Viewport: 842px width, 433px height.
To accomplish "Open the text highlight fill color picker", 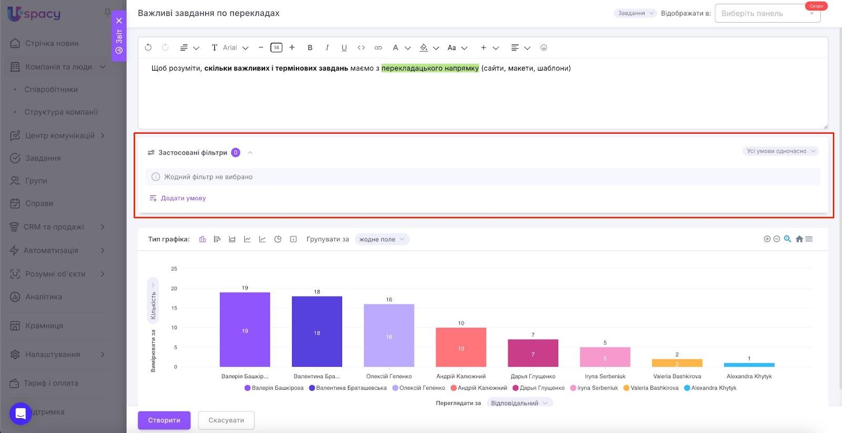I will tap(424, 48).
